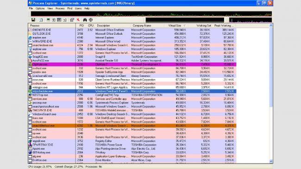Image resolution: width=301 pixels, height=169 pixels.
Task: Select the ClipMate.exe magenta row
Action: point(132,64)
